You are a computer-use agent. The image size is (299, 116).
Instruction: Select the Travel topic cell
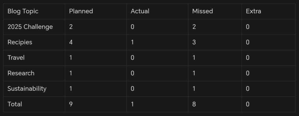point(16,58)
